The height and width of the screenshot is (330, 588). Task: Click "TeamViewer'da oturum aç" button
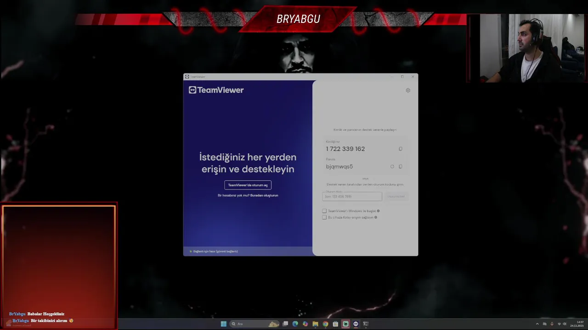(248, 185)
